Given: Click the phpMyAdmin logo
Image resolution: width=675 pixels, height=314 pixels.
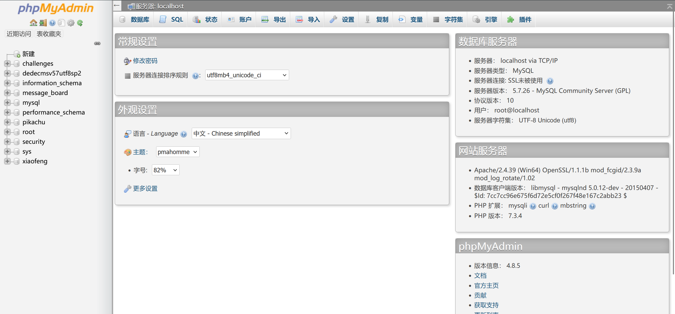Looking at the screenshot, I should (56, 8).
